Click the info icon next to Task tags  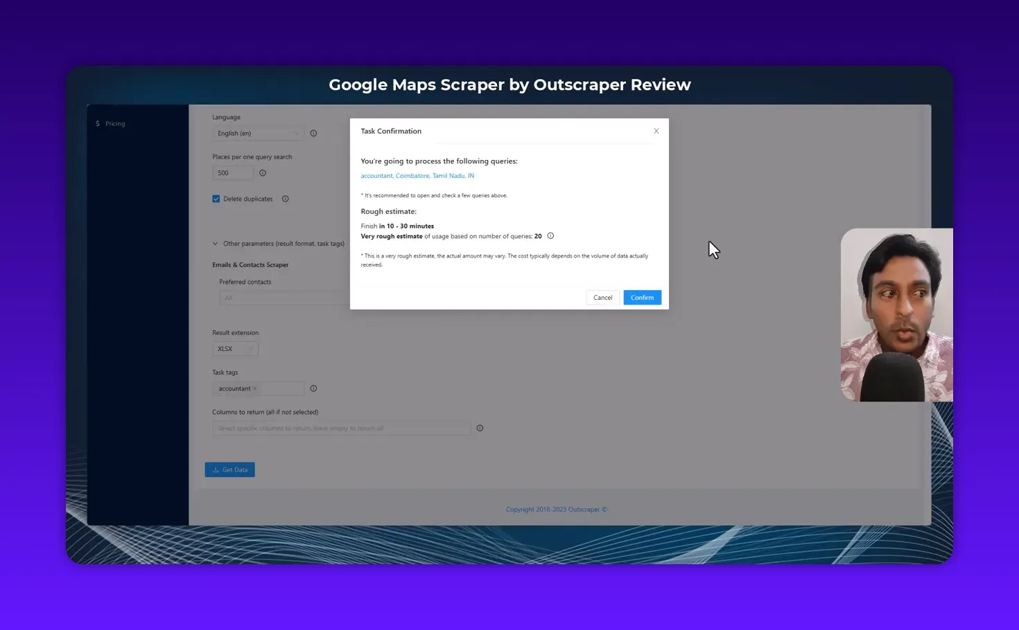(313, 388)
